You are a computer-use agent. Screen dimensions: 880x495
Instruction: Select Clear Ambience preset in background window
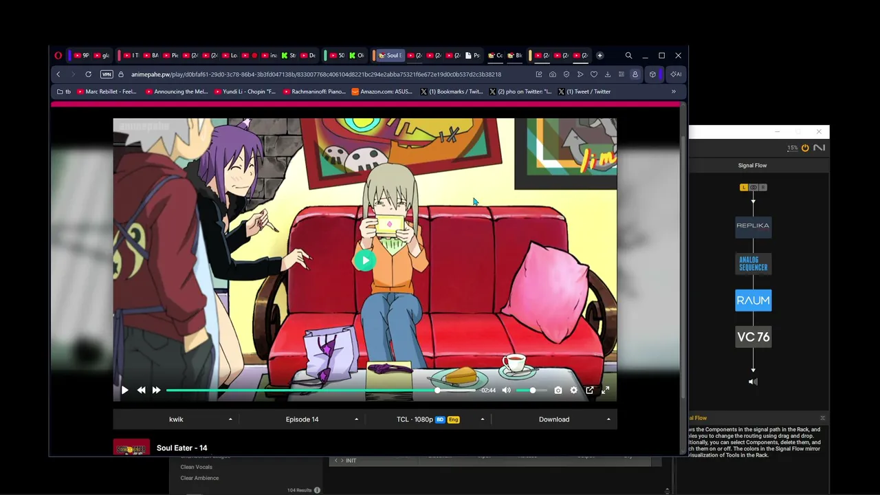199,478
